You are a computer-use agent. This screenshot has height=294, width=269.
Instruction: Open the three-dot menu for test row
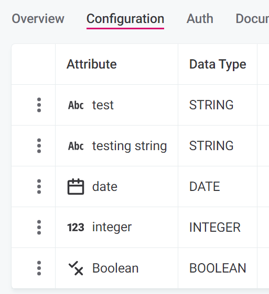click(39, 105)
